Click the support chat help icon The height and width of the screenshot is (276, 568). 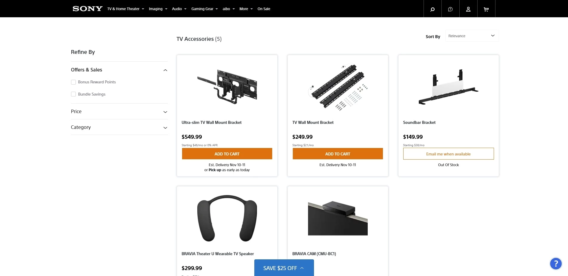click(x=450, y=9)
